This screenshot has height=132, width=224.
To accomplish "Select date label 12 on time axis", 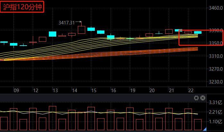I will click(x=36, y=91).
